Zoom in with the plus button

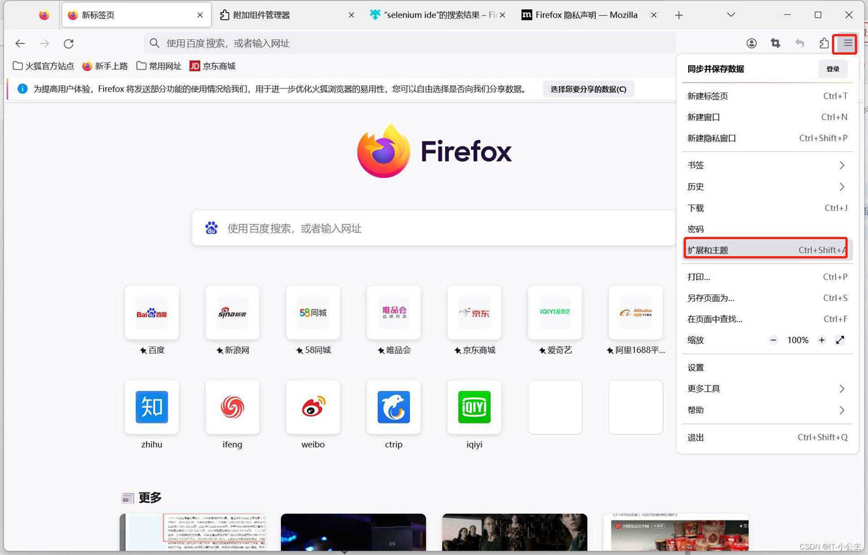coord(822,340)
